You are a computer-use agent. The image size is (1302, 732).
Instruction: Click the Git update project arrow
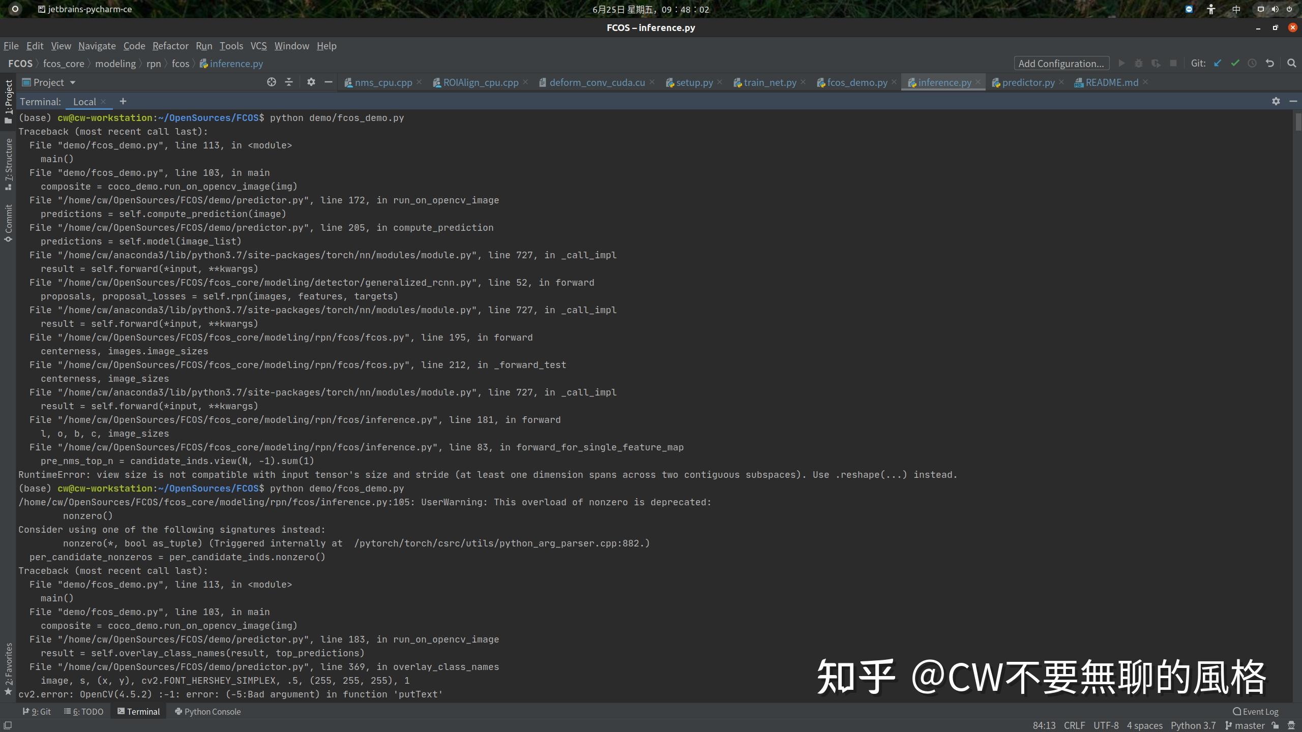(1218, 64)
